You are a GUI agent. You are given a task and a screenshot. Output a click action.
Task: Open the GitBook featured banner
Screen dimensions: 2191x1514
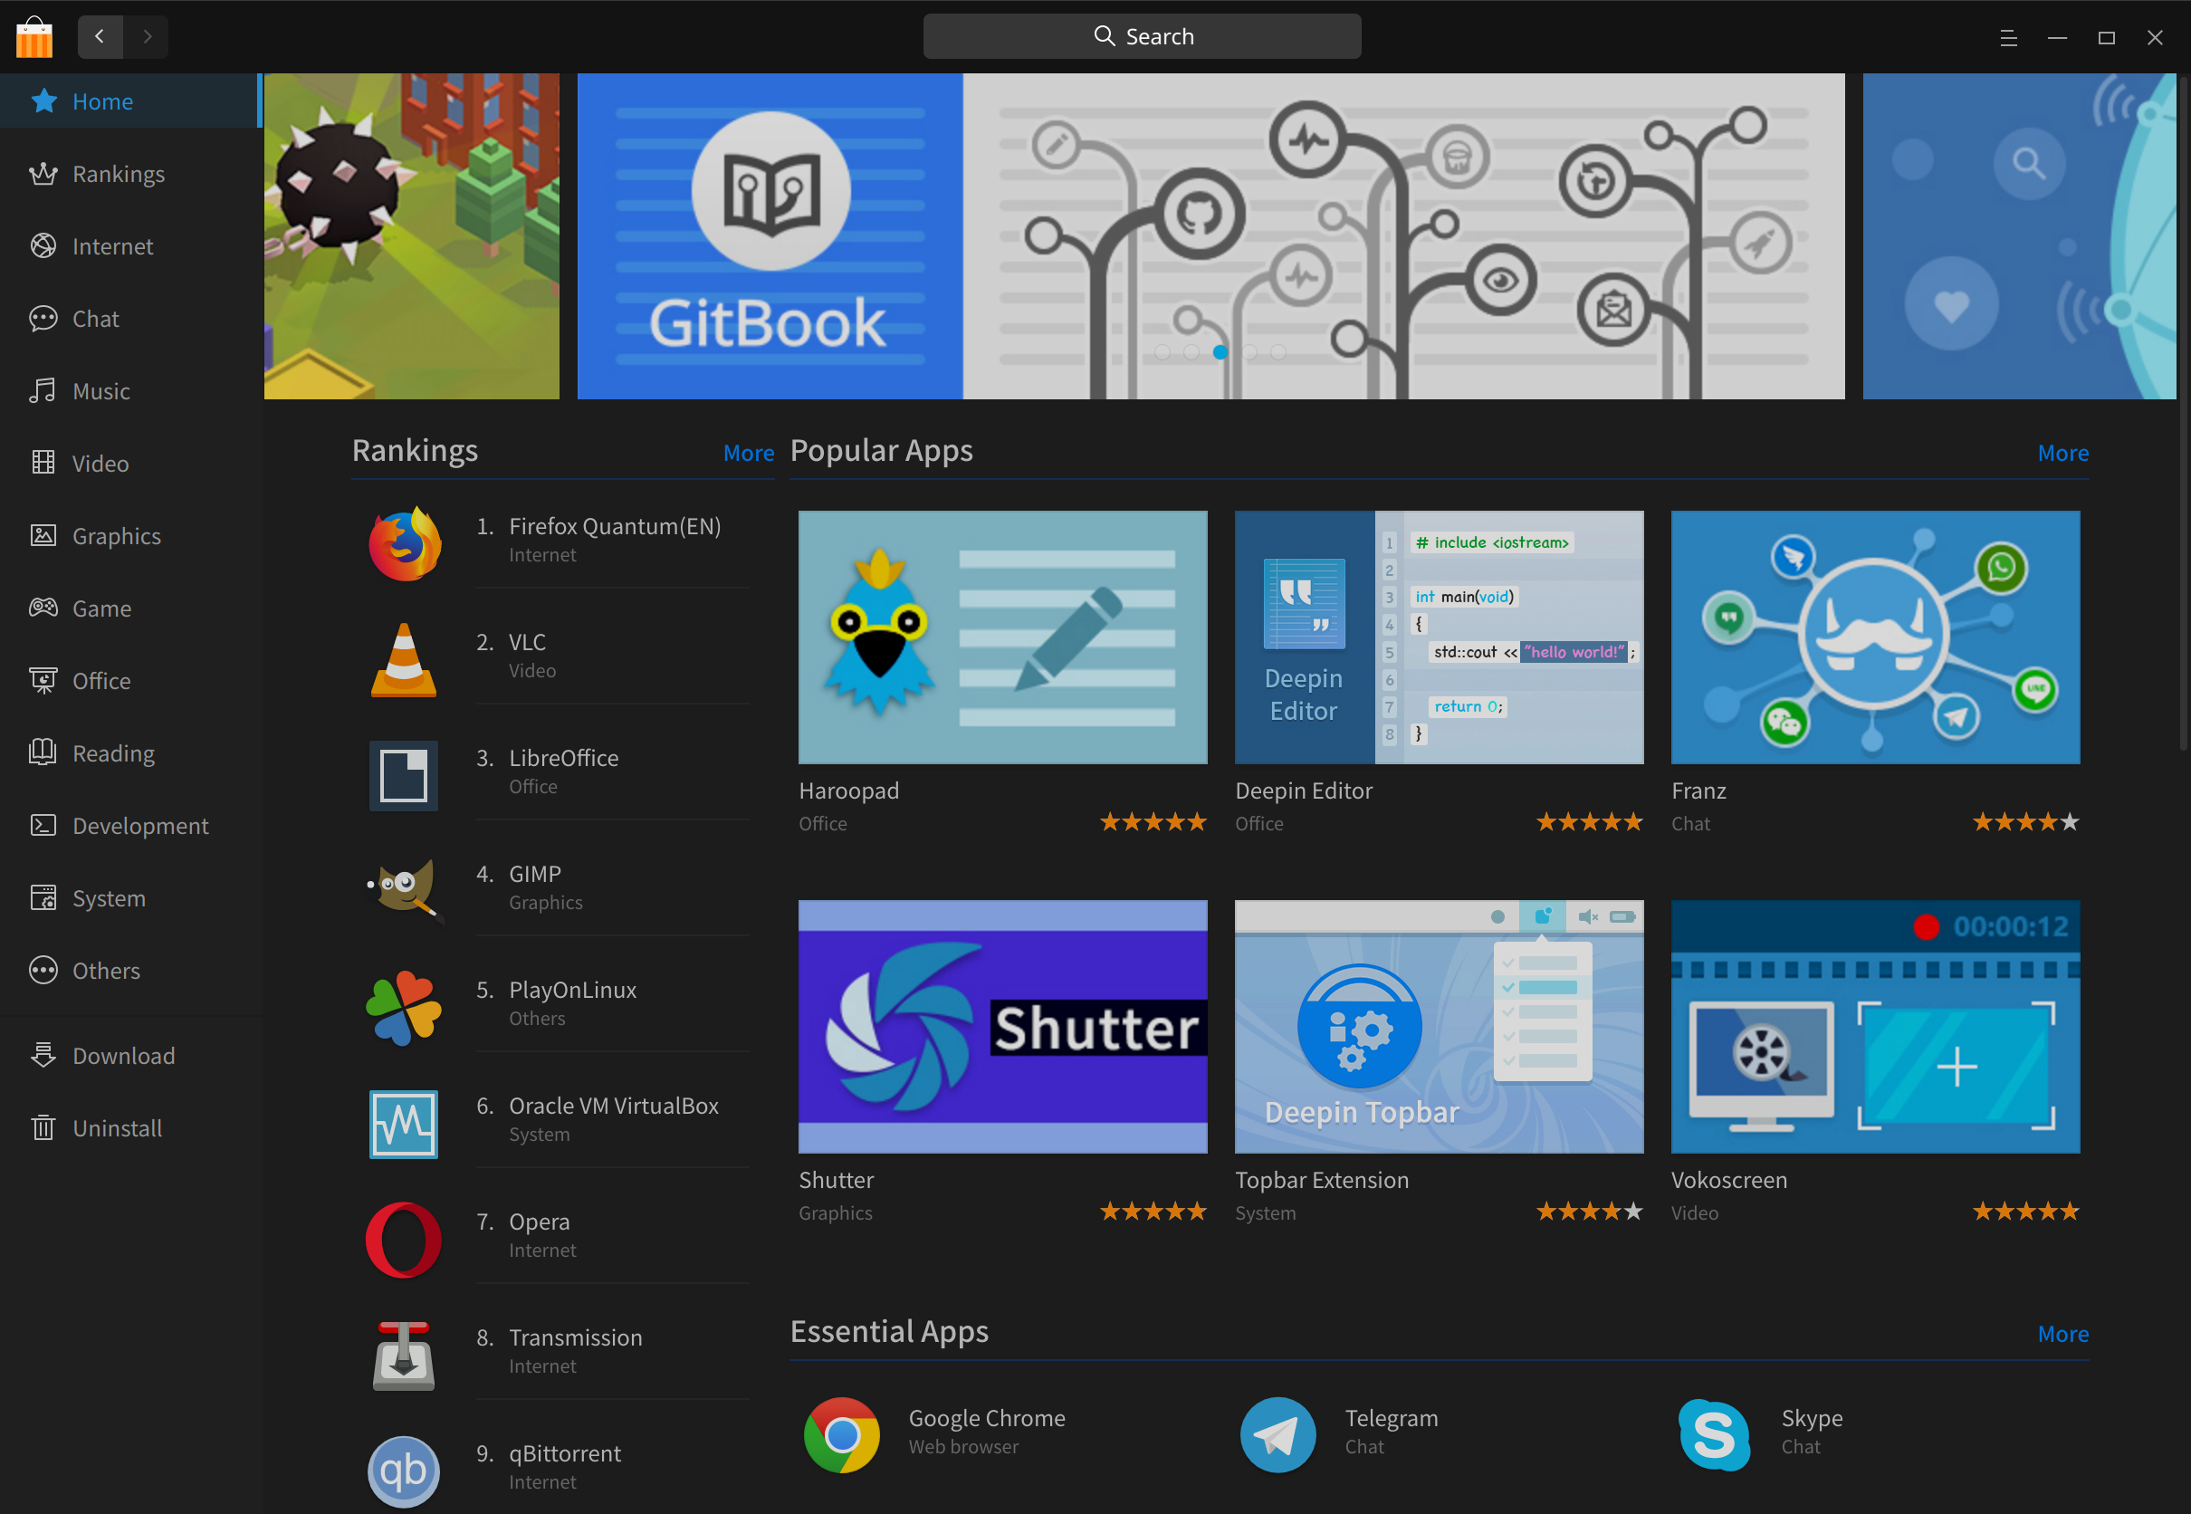pyautogui.click(x=1210, y=236)
